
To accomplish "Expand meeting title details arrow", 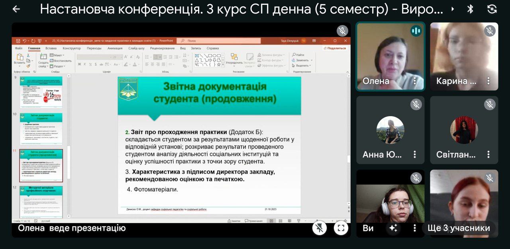I will (453, 9).
